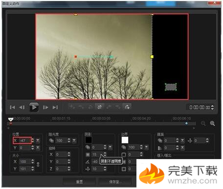Click the rotation X value field
Image resolution: width=223 pixels, height=189 pixels.
click(x=61, y=154)
